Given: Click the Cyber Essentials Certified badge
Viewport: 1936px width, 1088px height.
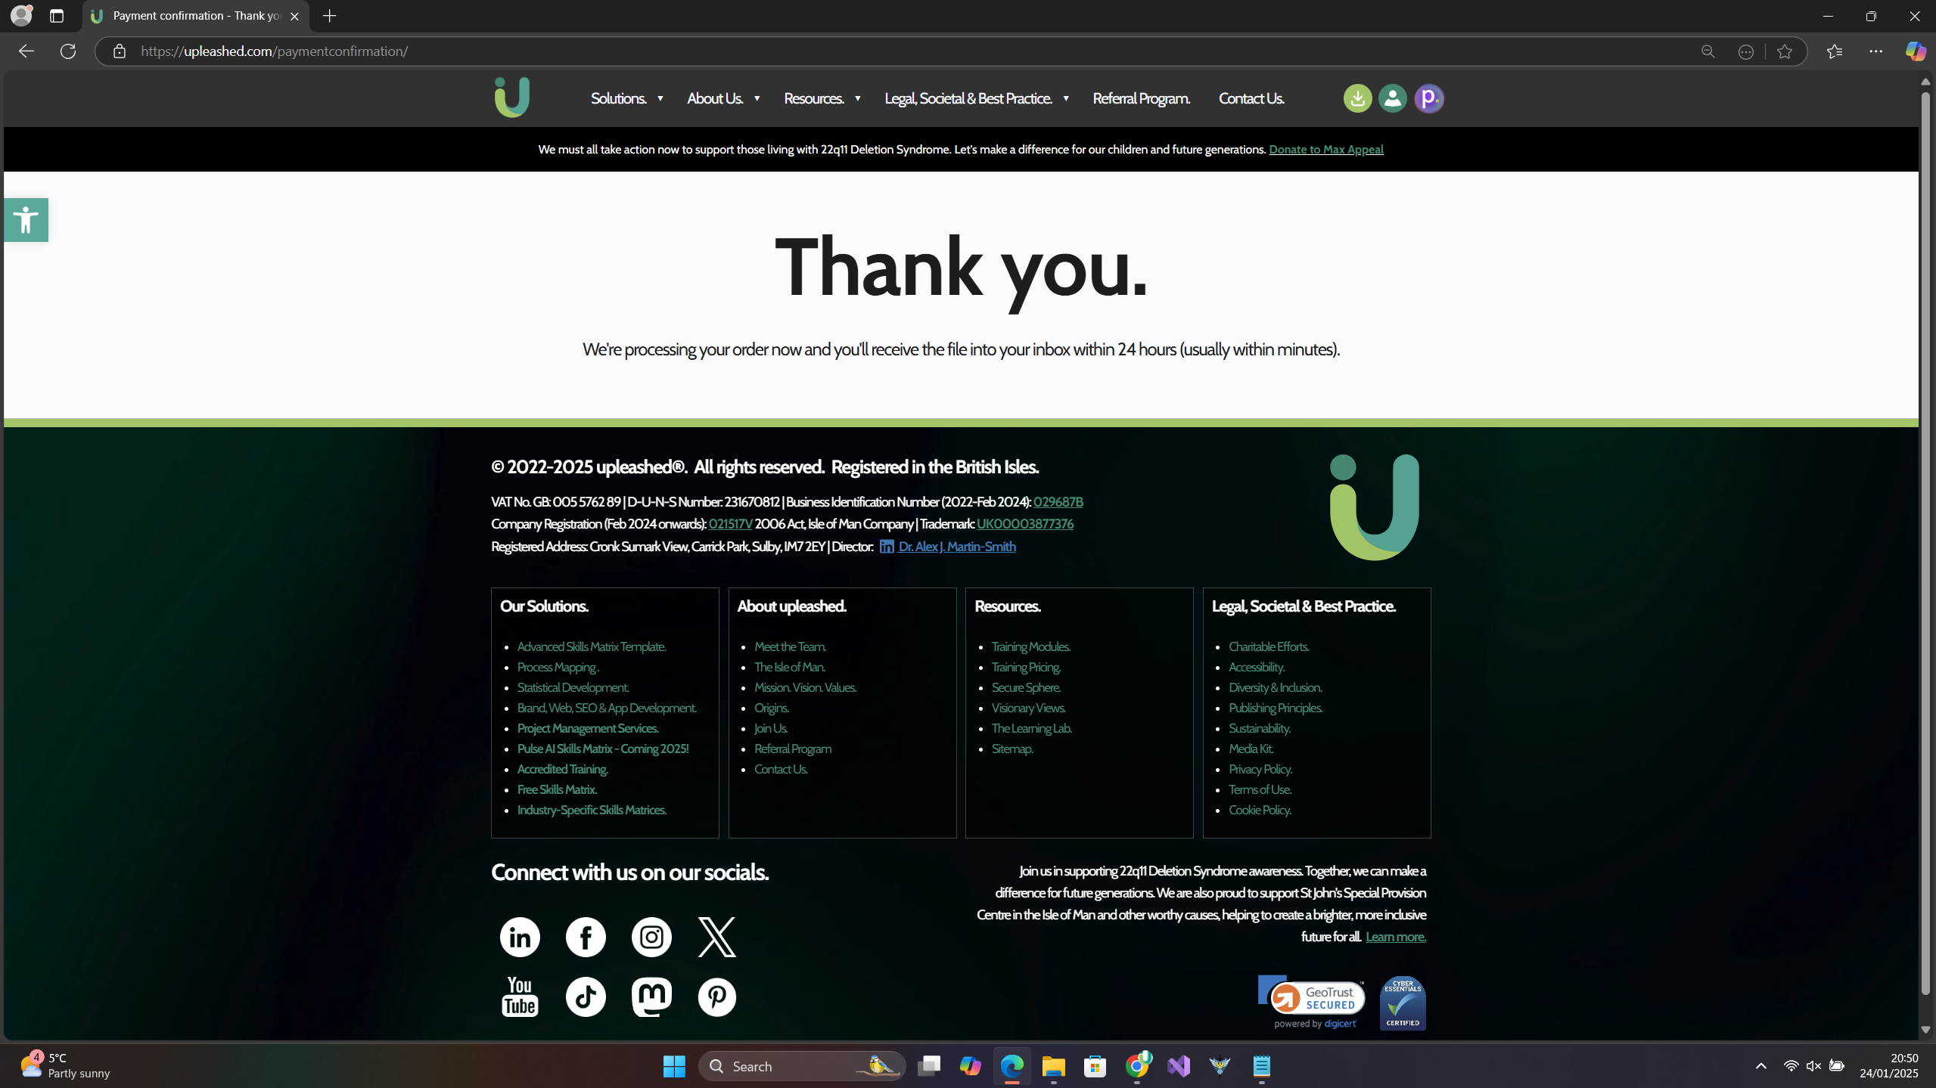Looking at the screenshot, I should tap(1403, 1003).
